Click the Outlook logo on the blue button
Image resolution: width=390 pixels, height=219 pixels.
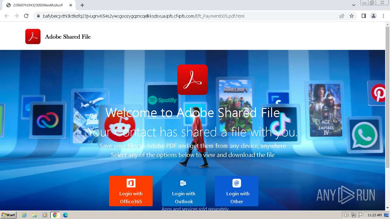(x=183, y=183)
